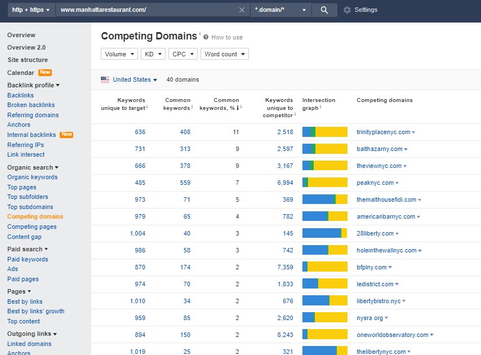The image size is (481, 355).
Task: Clear the URL field using the X icon
Action: pyautogui.click(x=242, y=10)
